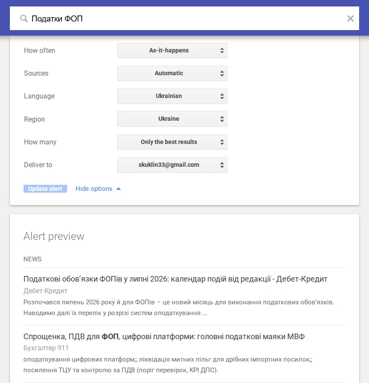Image resolution: width=369 pixels, height=383 pixels.
Task: Open the Language dropdown set to Ukrainian
Action: tap(172, 96)
